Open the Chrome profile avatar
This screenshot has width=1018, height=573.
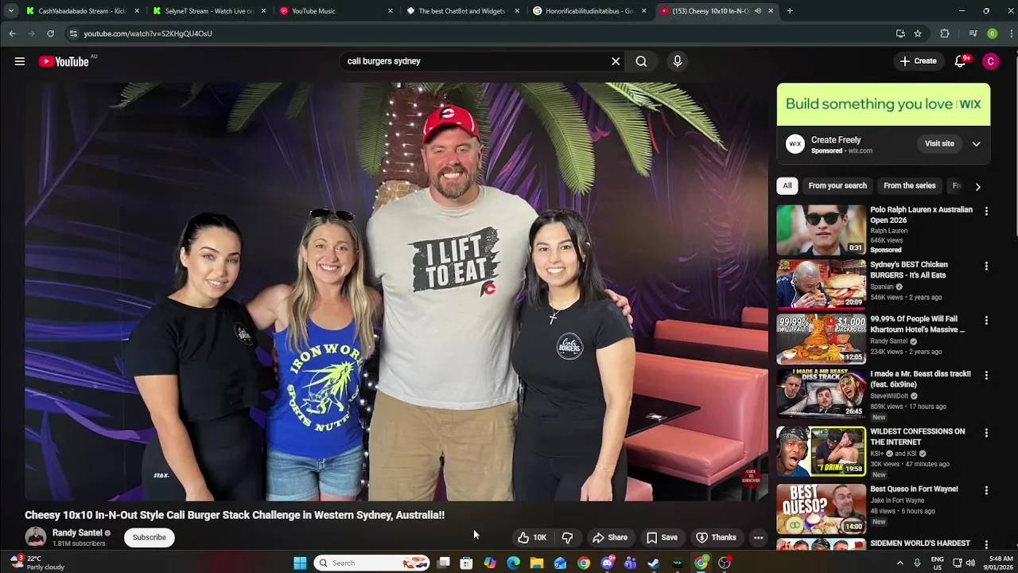[x=993, y=33]
